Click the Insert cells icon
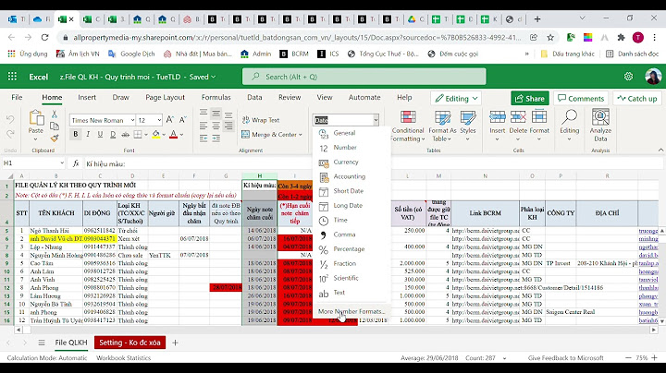The width and height of the screenshot is (666, 373). 498,116
